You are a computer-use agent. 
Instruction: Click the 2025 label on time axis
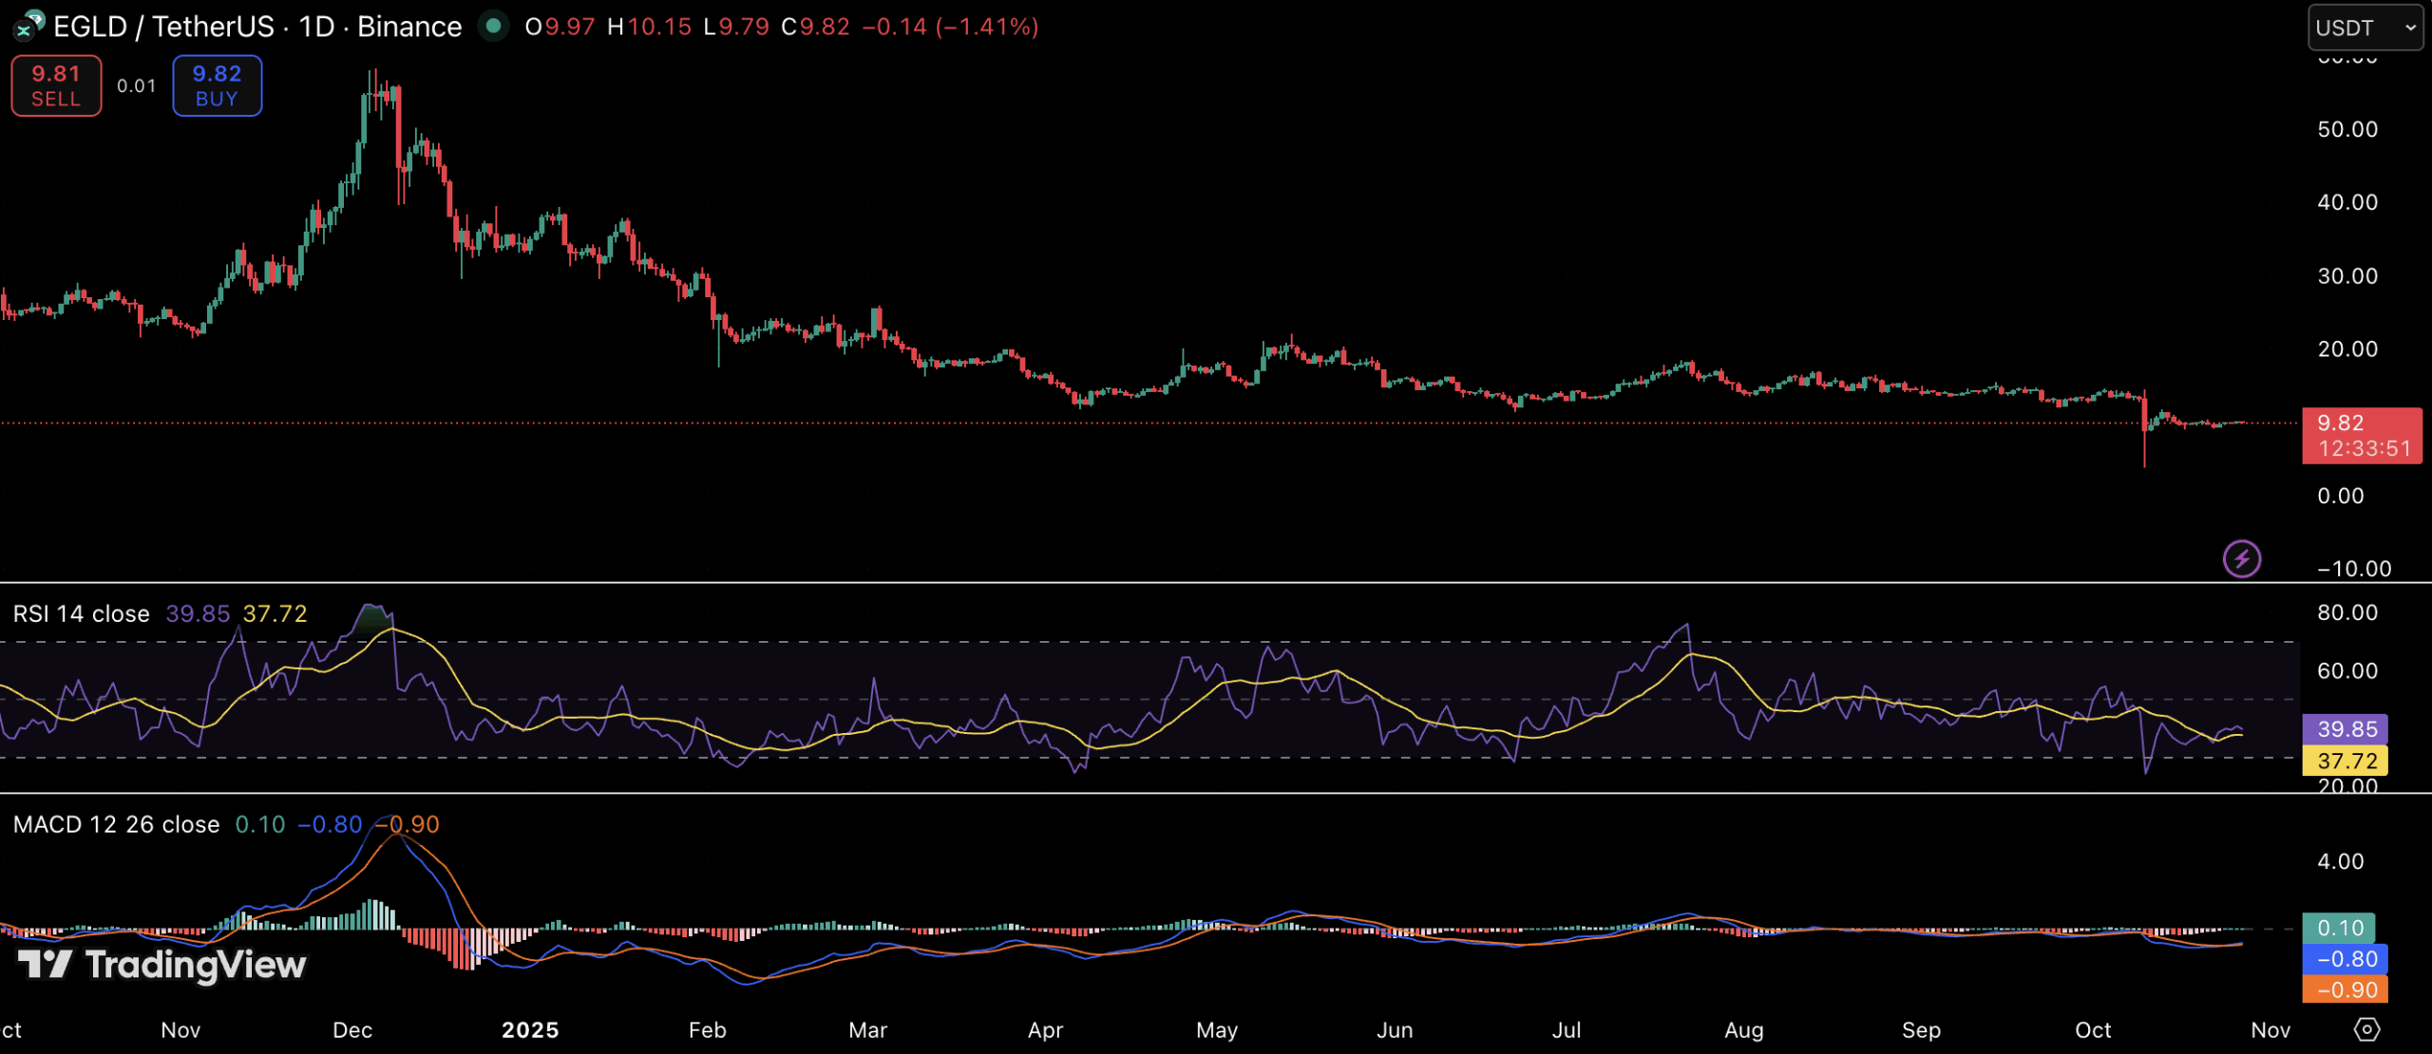click(x=530, y=1030)
